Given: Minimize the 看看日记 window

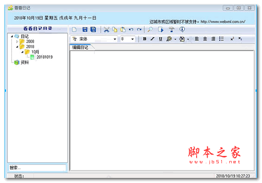Looking at the screenshot, I should pos(228,8).
